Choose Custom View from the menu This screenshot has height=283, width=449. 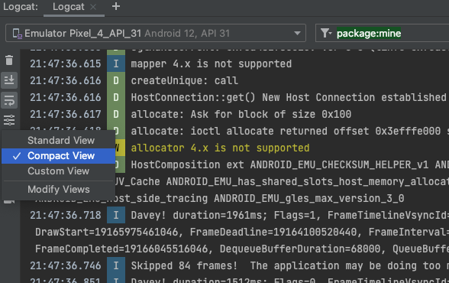58,171
